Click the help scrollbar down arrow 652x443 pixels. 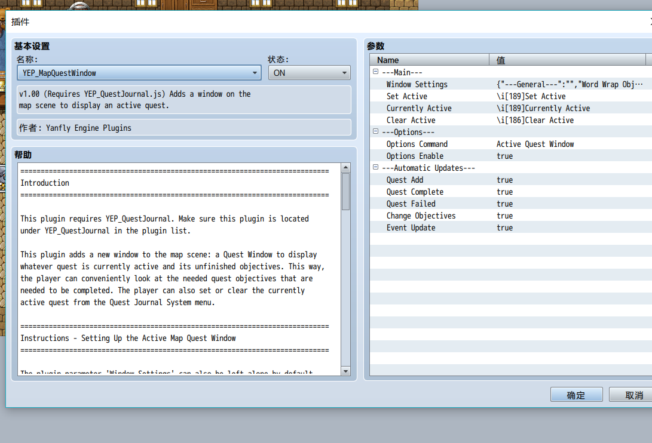pyautogui.click(x=345, y=371)
